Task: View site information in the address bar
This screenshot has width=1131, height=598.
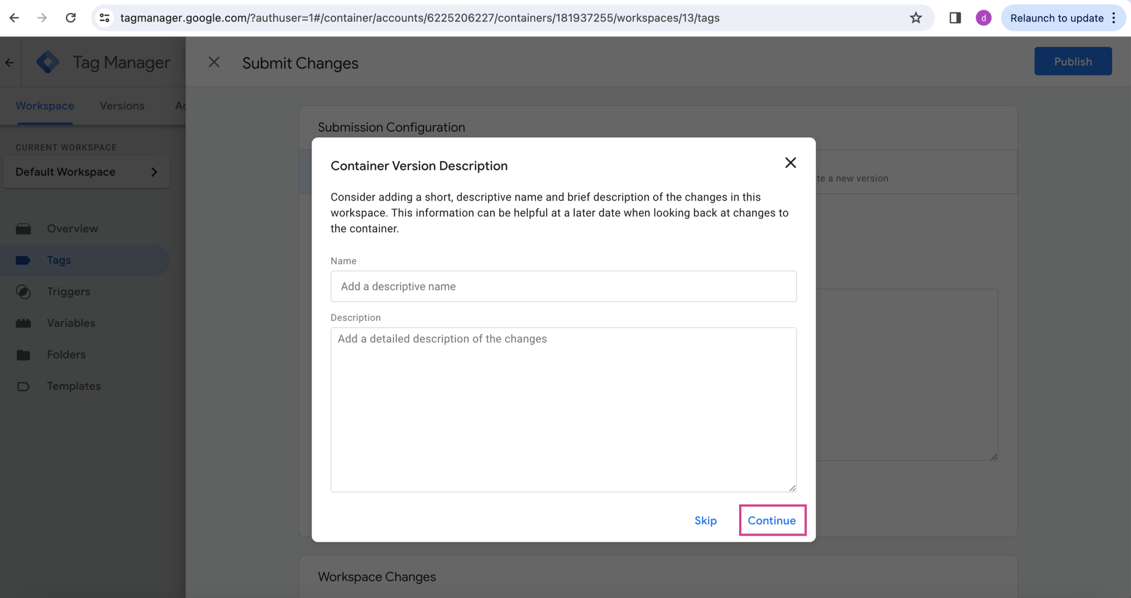Action: (x=104, y=18)
